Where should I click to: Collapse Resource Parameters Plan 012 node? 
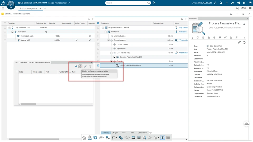point(114,57)
